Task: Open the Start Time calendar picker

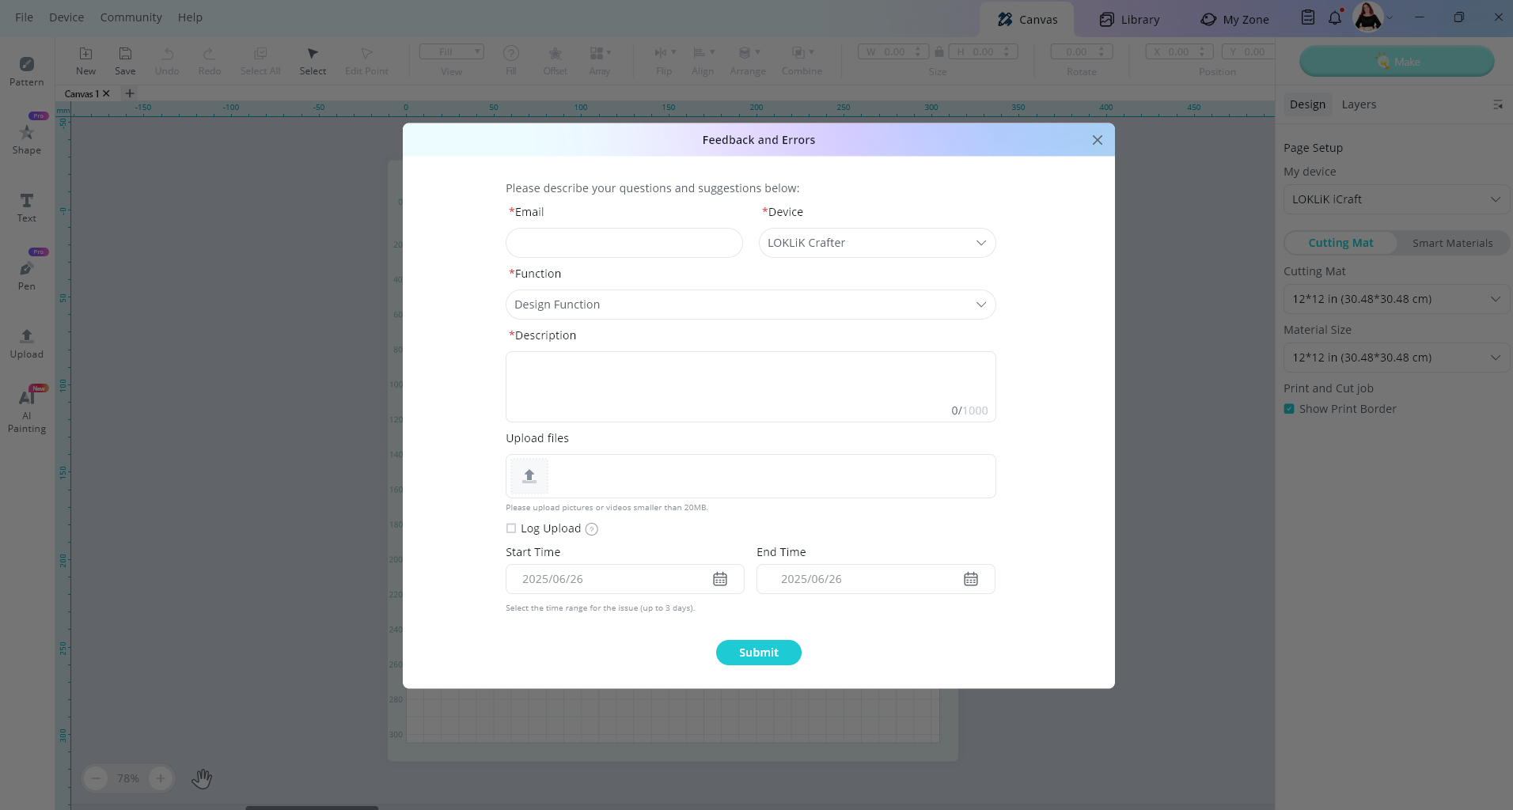Action: 719,579
